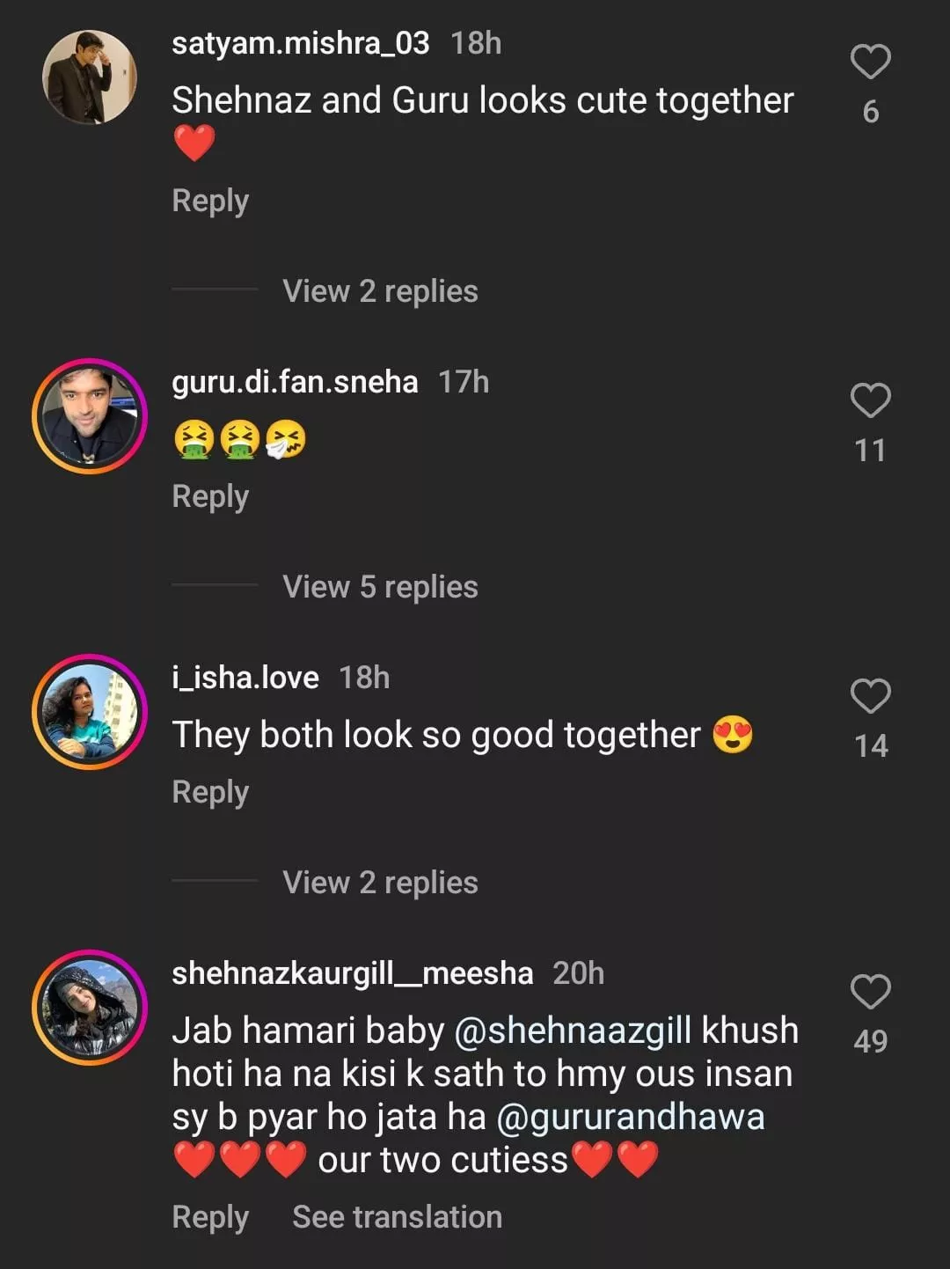Open username i_isha.love profile
950x1269 pixels.
[x=245, y=678]
